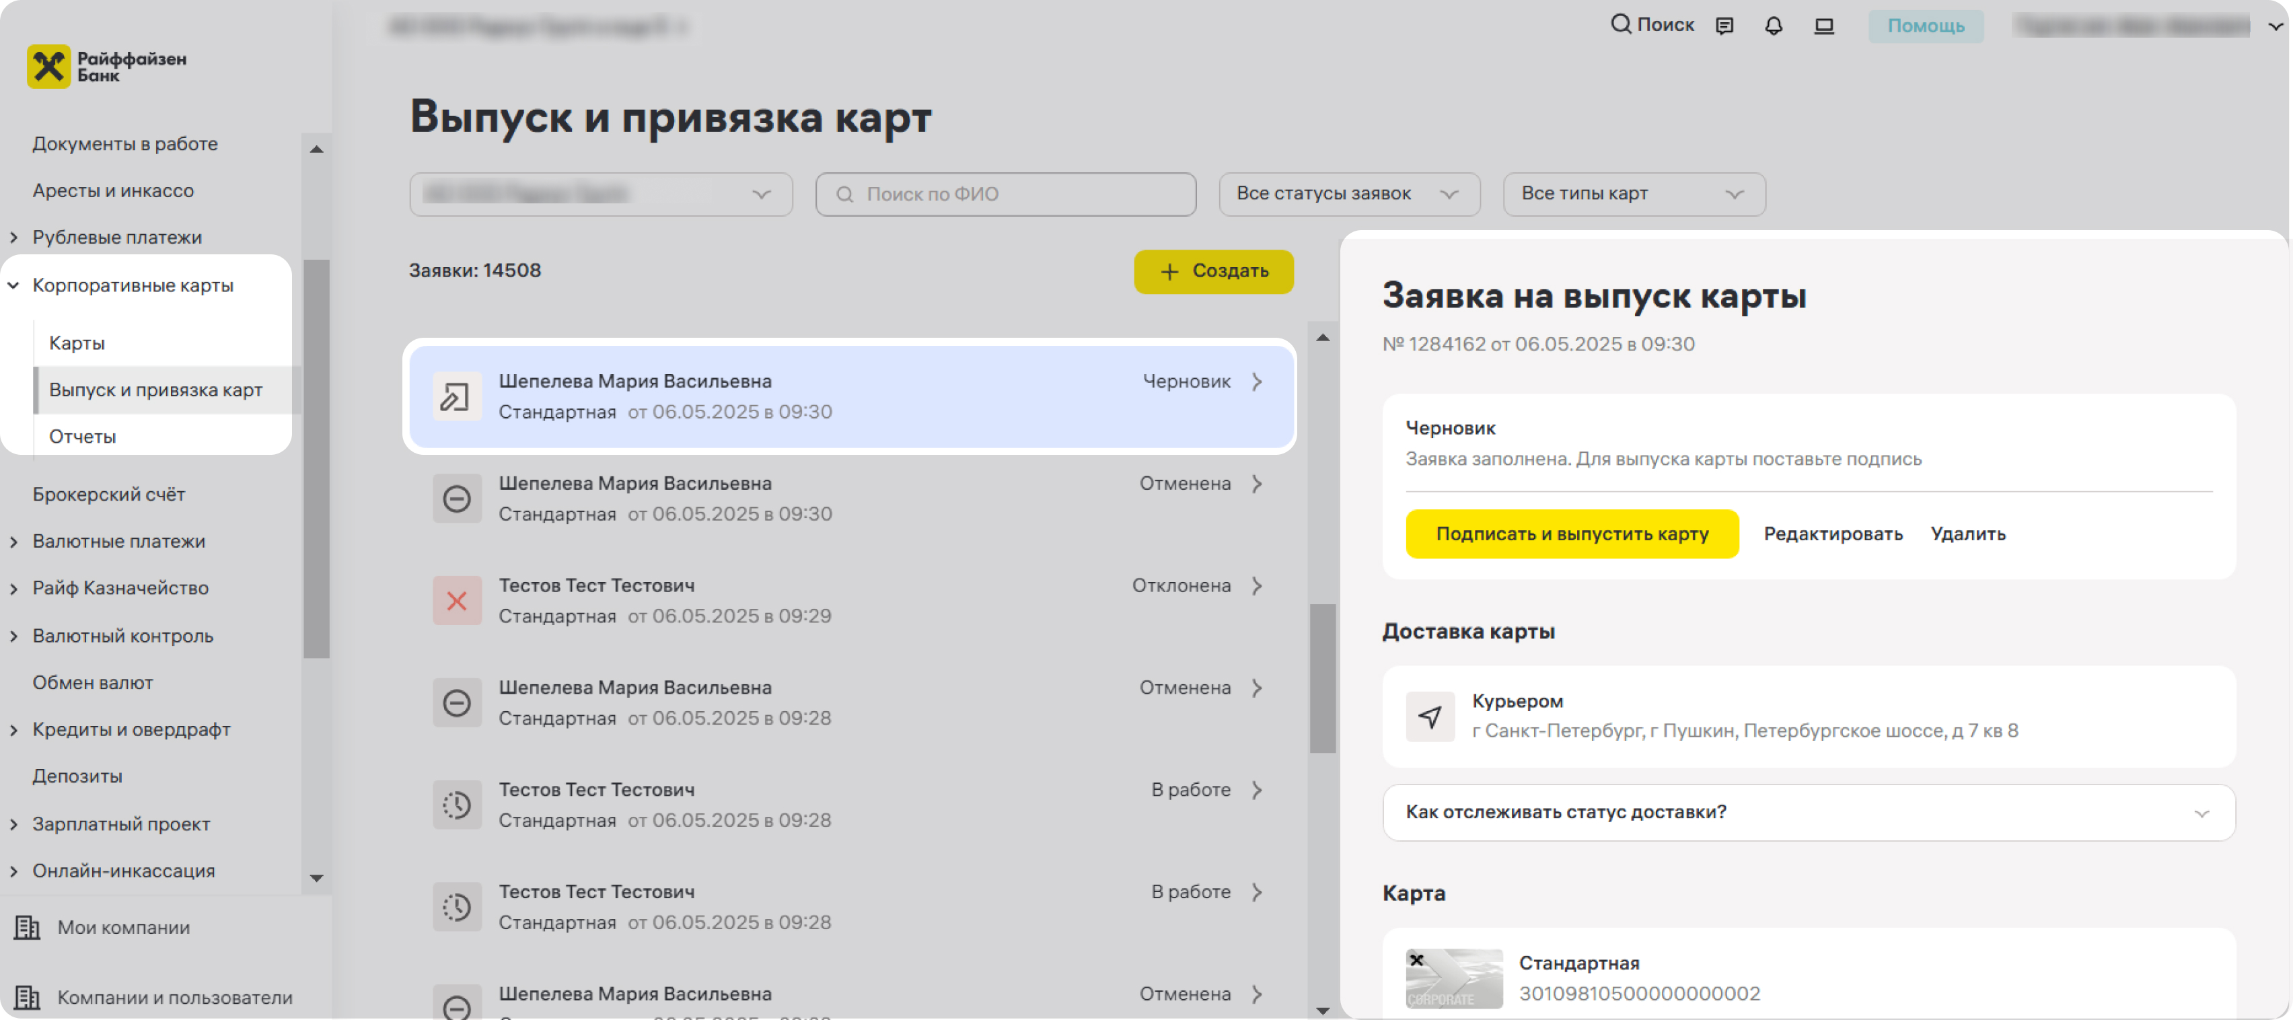Image resolution: width=2293 pixels, height=1020 pixels.
Task: Open Обмен валют in the sidebar
Action: pyautogui.click(x=93, y=683)
